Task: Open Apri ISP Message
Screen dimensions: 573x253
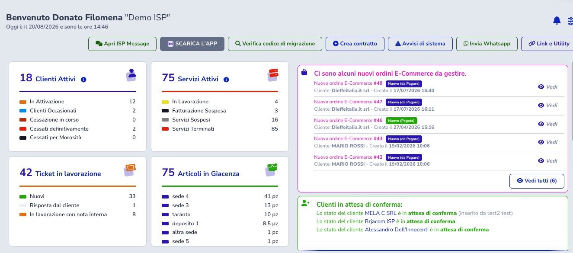Action: point(122,44)
